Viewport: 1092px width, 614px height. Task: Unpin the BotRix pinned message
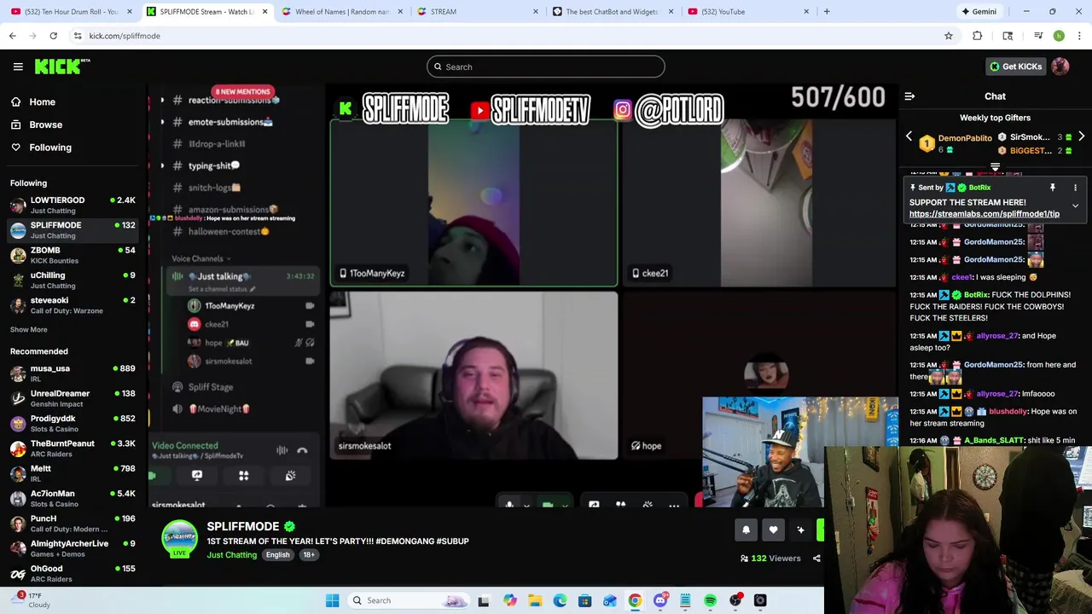[x=1052, y=188]
